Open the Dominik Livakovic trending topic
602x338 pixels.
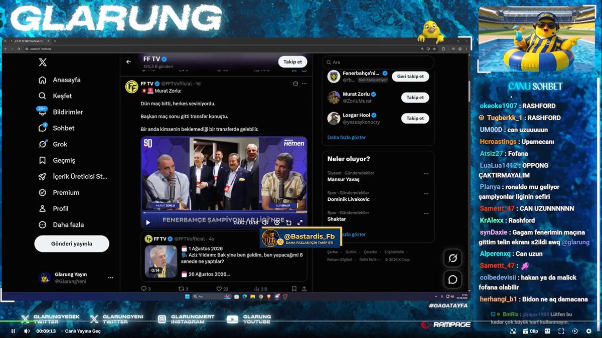pos(348,199)
